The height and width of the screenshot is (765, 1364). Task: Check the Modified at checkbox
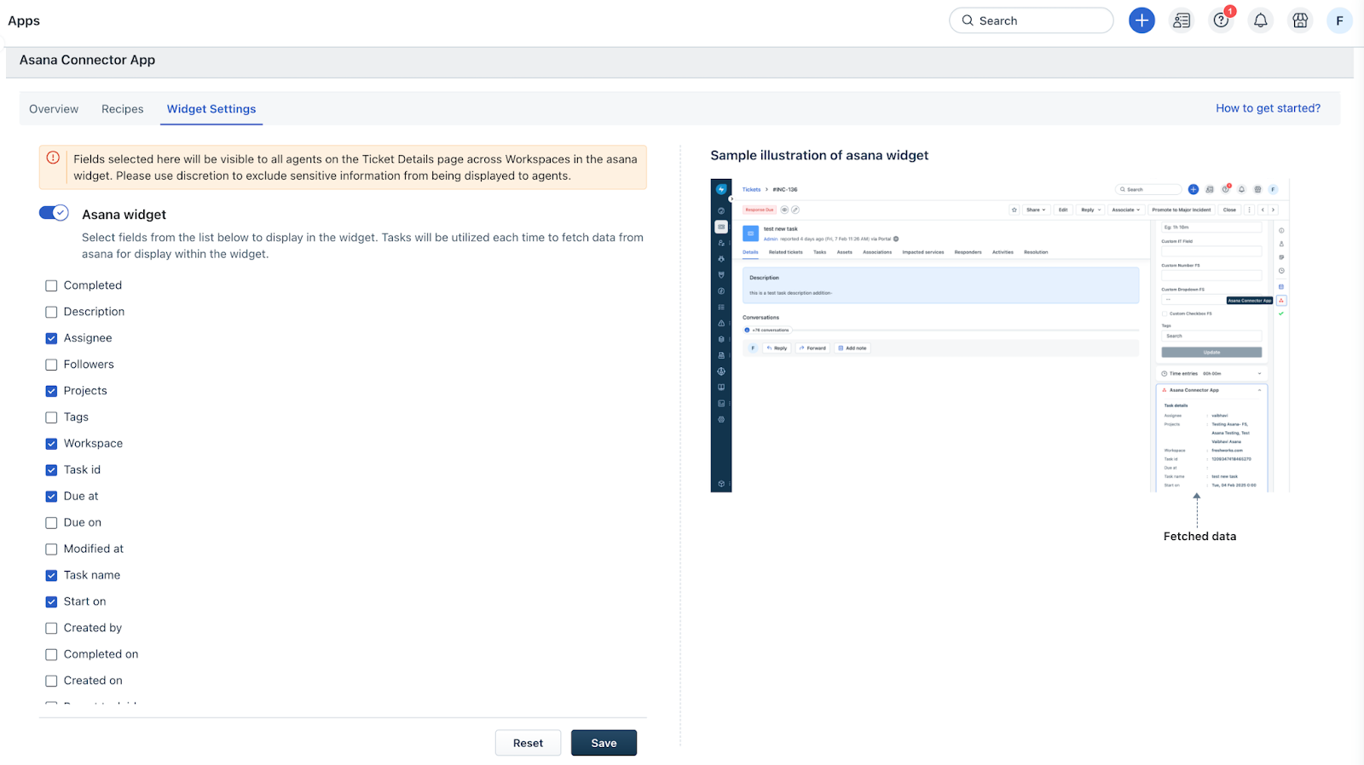click(x=51, y=549)
